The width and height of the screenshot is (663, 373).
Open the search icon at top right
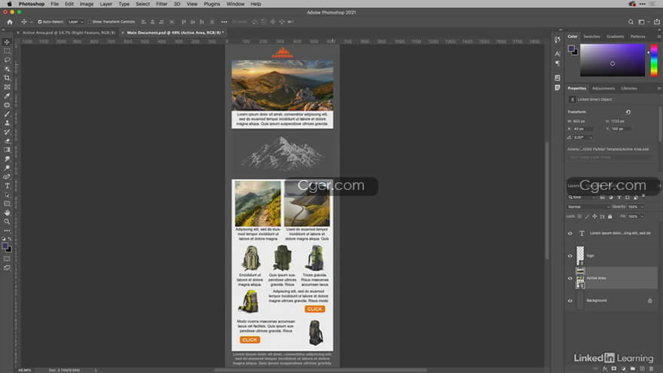pyautogui.click(x=631, y=22)
